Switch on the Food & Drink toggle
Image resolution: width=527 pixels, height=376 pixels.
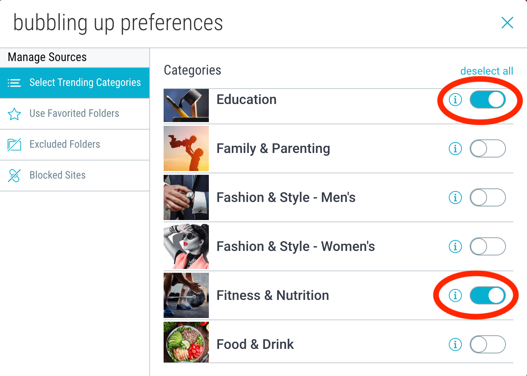coord(487,344)
